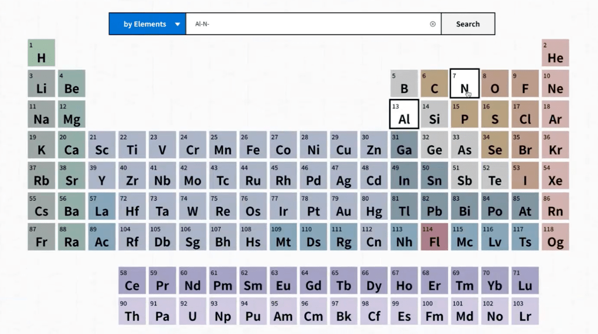Click inside the Al-N- search input field
Screen dimensions: 598x334
[x=311, y=24]
